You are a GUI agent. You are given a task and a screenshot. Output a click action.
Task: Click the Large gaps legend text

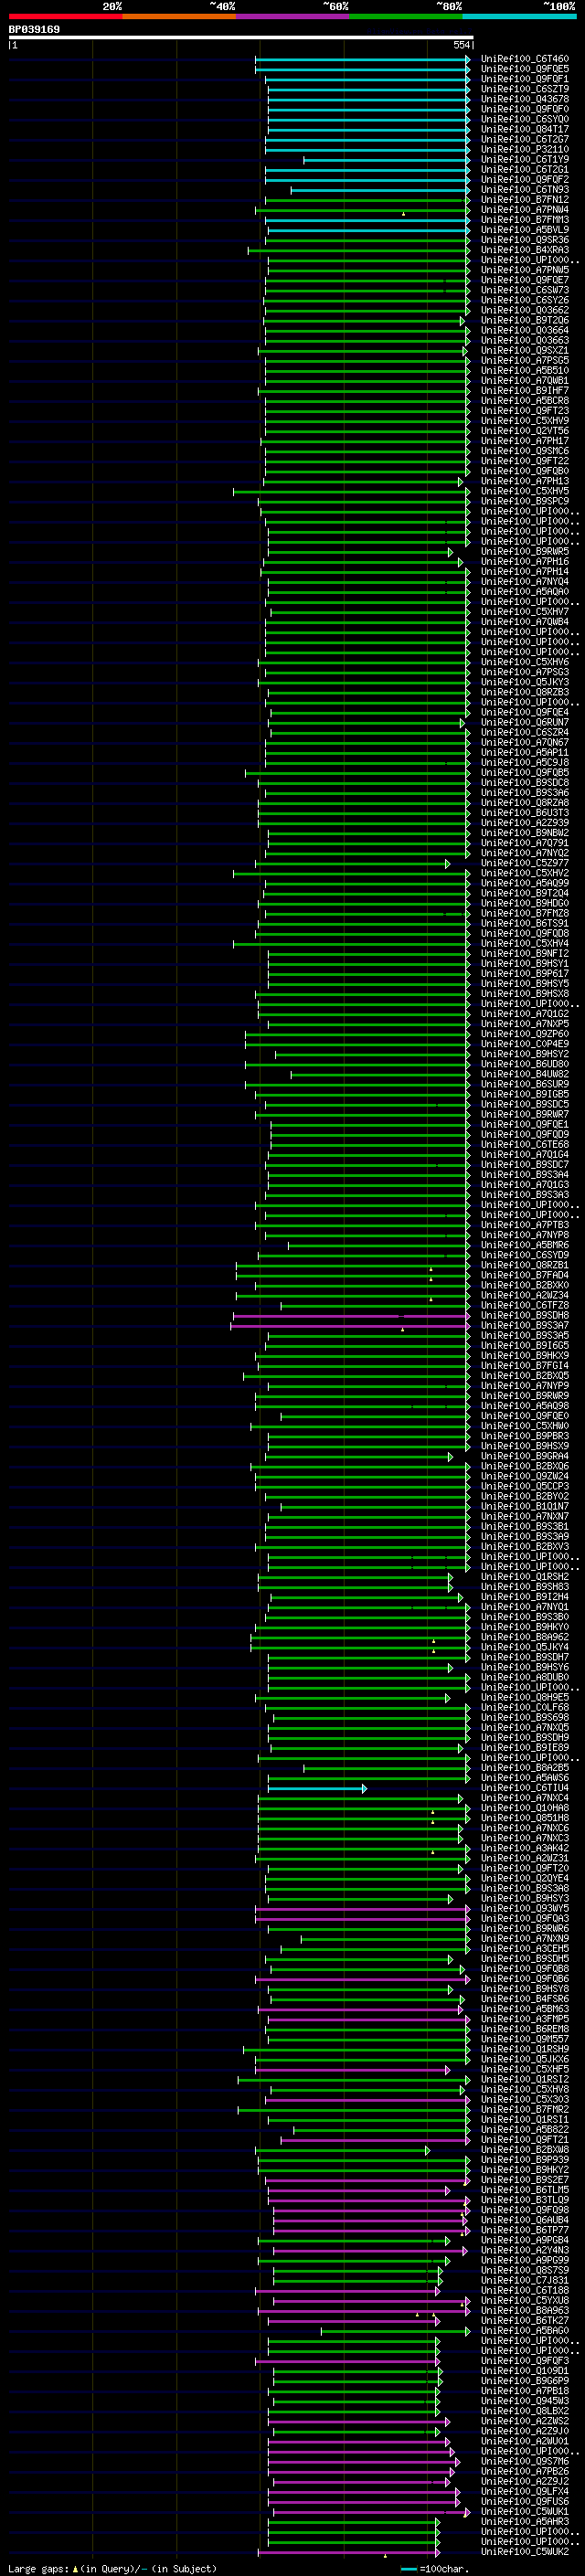pyautogui.click(x=112, y=2569)
